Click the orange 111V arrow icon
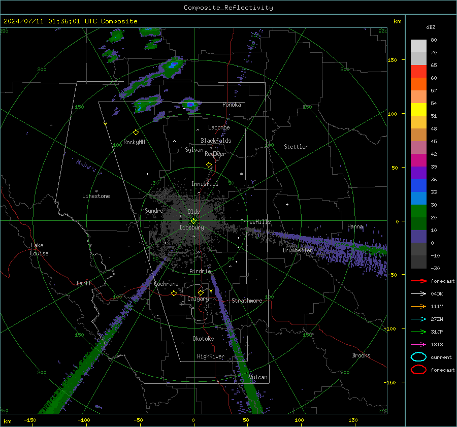 [418, 306]
